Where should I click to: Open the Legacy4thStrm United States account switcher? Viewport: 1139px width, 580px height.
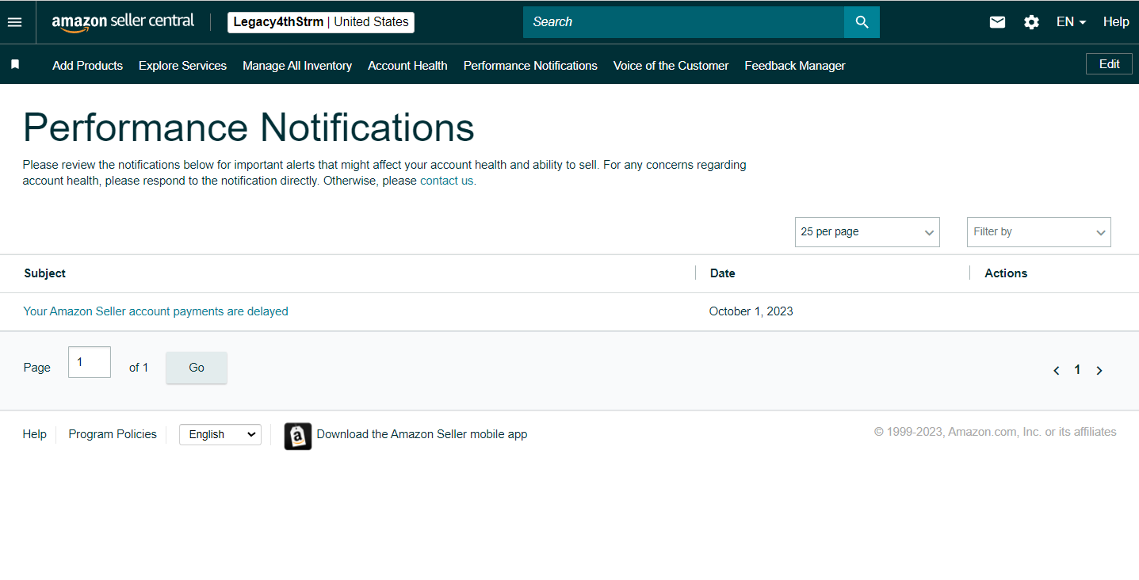321,22
